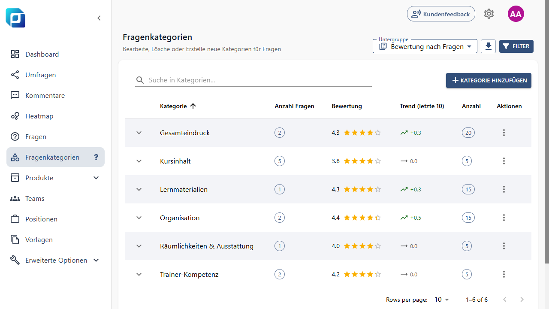Click the flat trend arrow for Kursinhalt
The width and height of the screenshot is (549, 309).
point(404,161)
